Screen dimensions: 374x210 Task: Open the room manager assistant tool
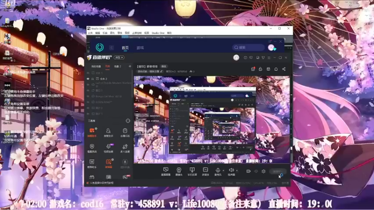[108, 132]
